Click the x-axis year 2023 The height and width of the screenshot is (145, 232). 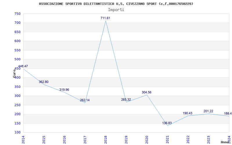coord(208,140)
